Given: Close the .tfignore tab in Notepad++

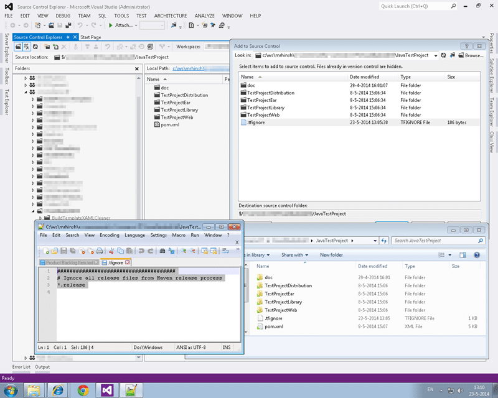Looking at the screenshot, I should click(x=128, y=262).
